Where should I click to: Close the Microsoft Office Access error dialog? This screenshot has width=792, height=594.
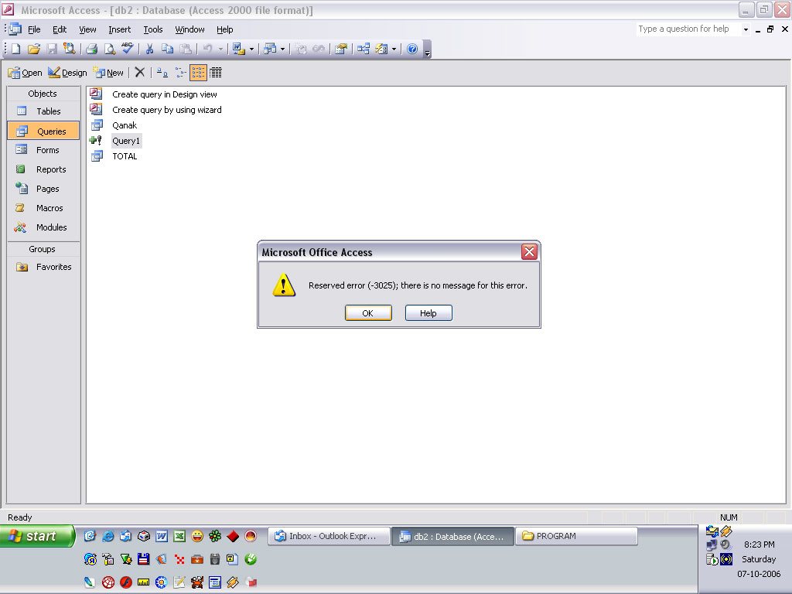(x=529, y=251)
